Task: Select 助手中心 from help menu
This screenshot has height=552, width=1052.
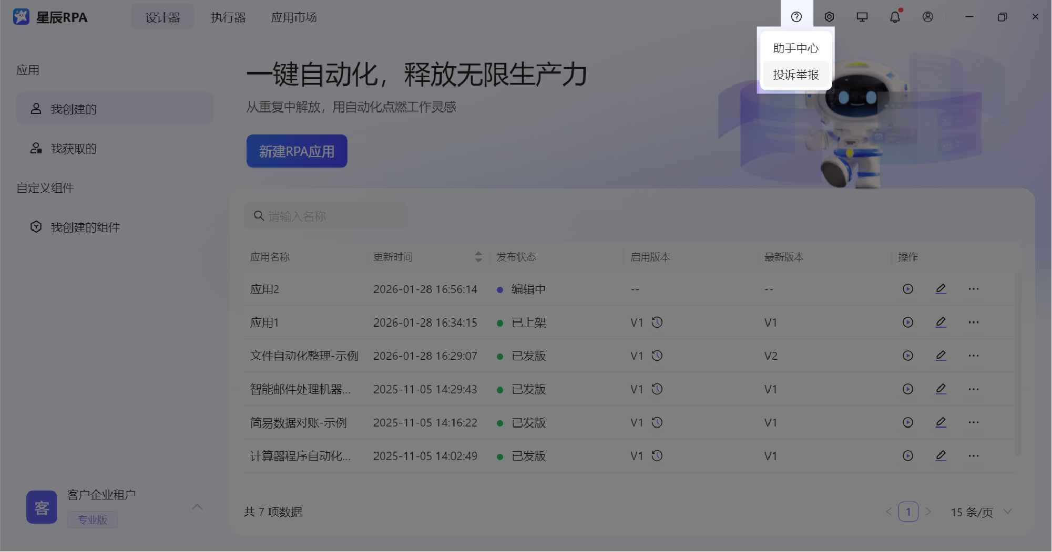Action: click(795, 48)
